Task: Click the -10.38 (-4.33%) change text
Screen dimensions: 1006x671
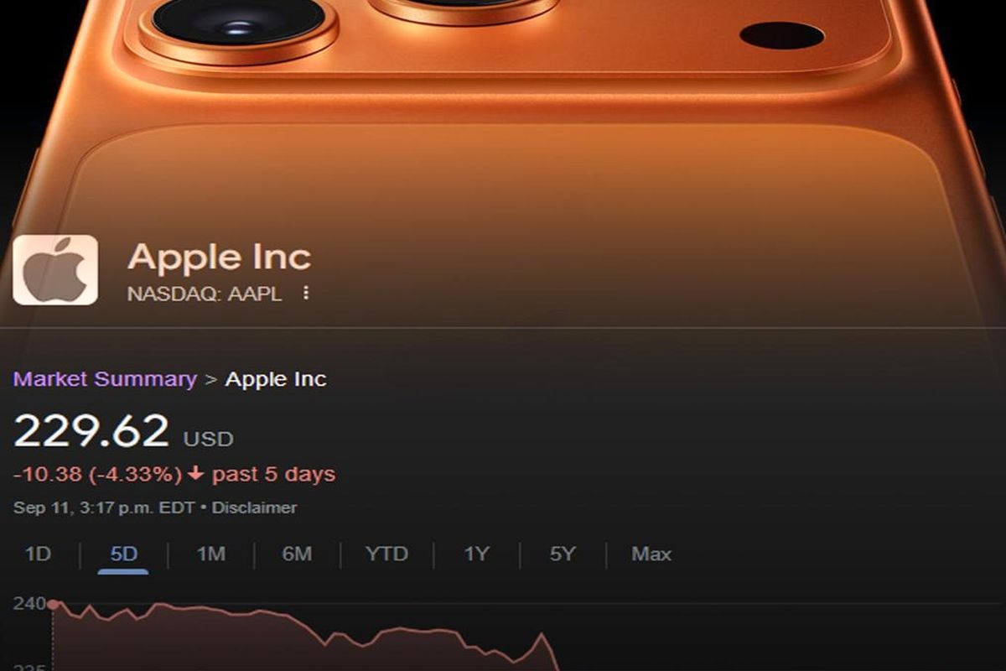Action: pyautogui.click(x=97, y=474)
